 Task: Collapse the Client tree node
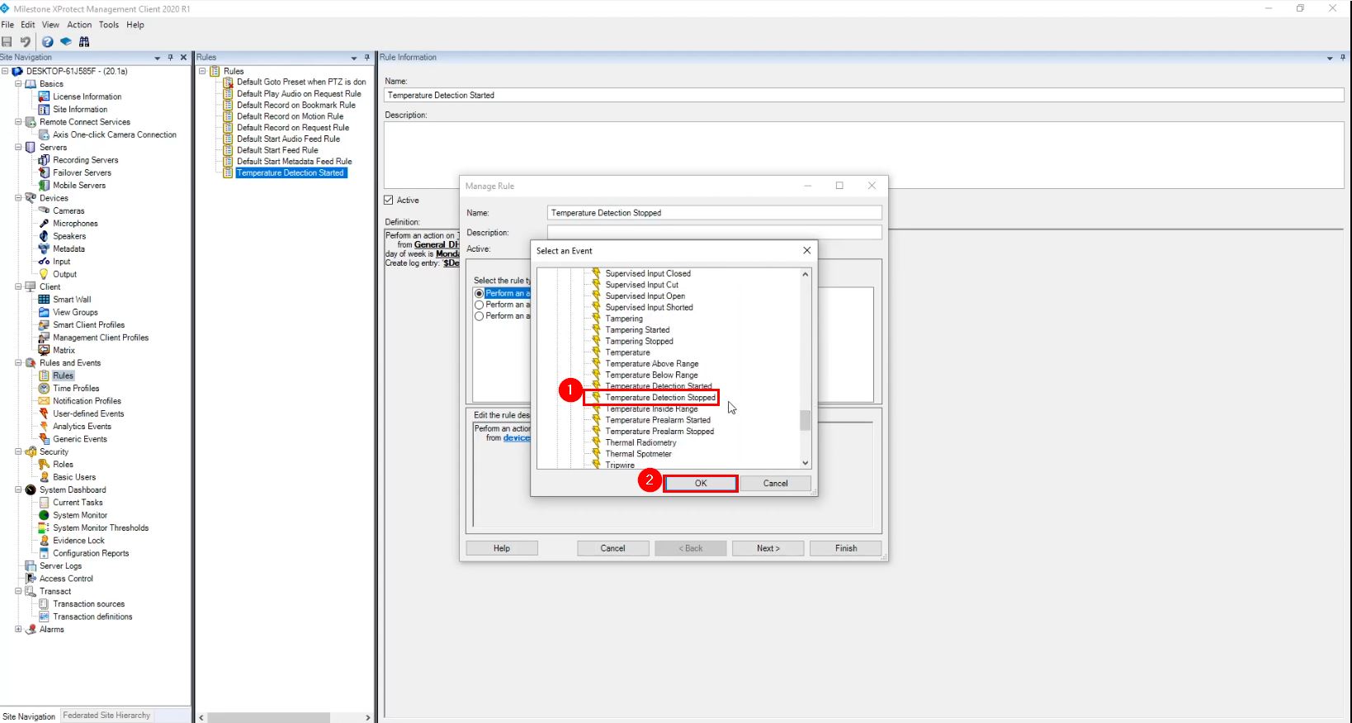pyautogui.click(x=18, y=286)
